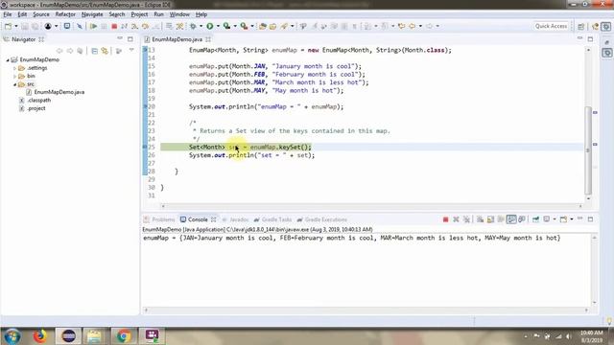Open the Debug button dropdown arrow

[201, 26]
